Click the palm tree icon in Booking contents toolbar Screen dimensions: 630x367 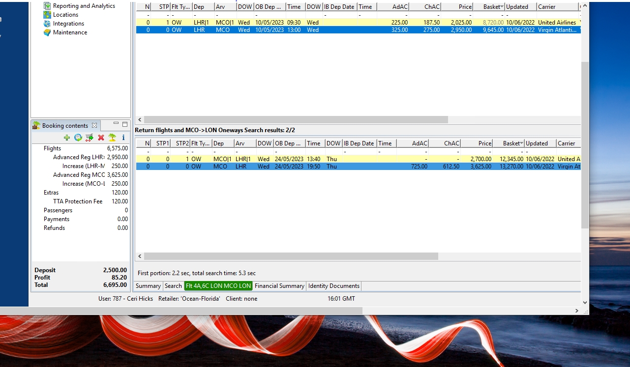coord(112,138)
